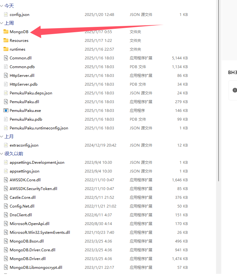Click the MongoDB folder icon
This screenshot has height=276, width=237.
point(6,32)
